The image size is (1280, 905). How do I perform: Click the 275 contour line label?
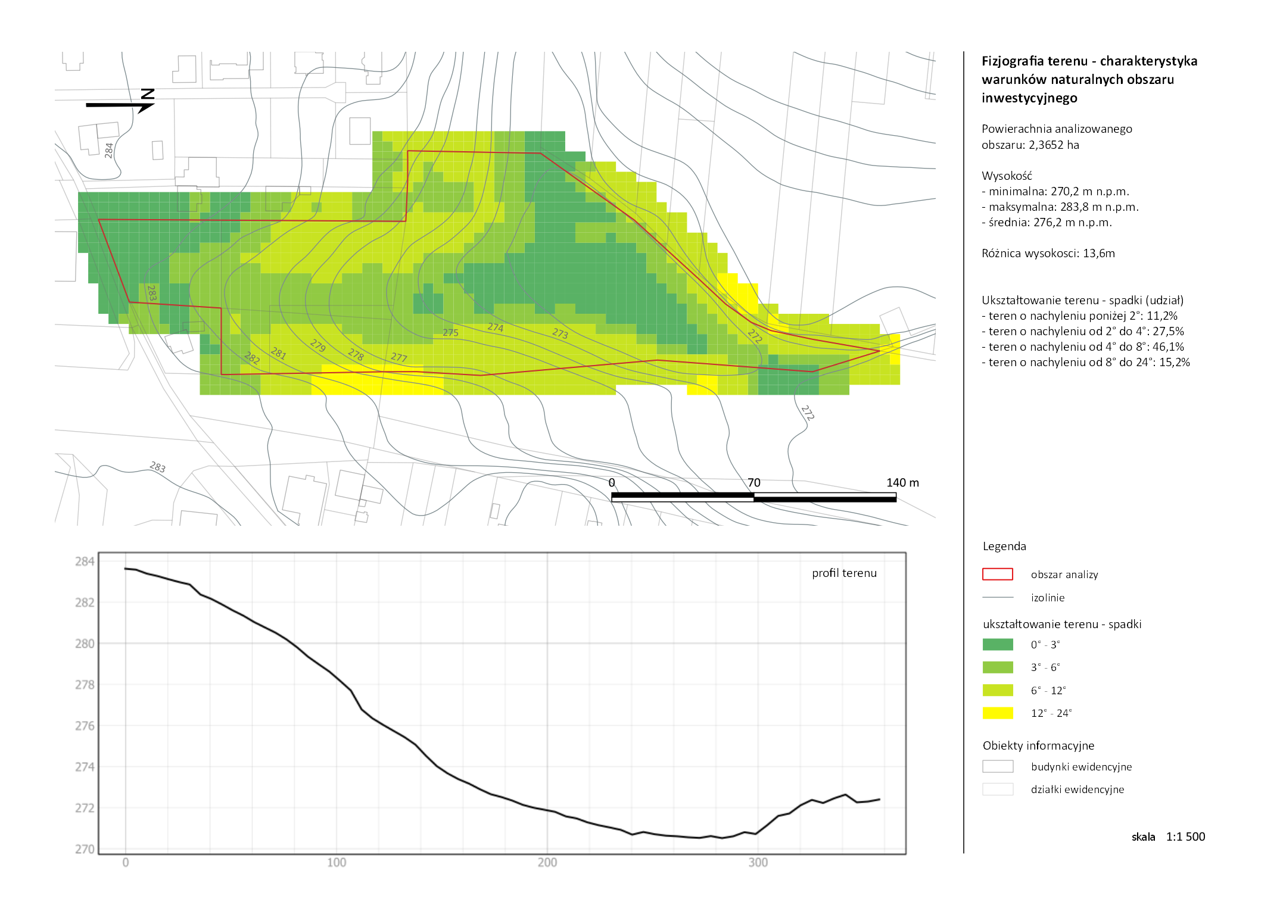[450, 332]
